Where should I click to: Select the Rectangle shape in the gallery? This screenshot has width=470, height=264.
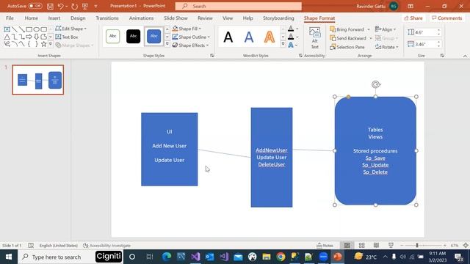point(29,29)
